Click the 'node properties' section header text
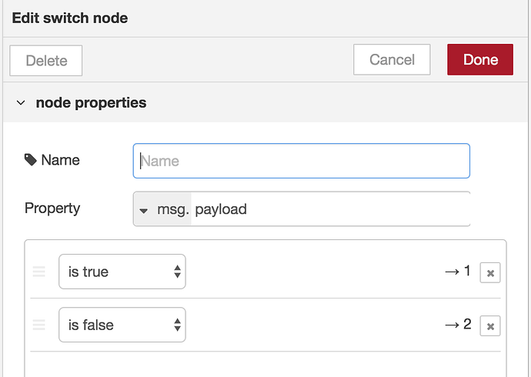The height and width of the screenshot is (377, 531). (x=91, y=102)
